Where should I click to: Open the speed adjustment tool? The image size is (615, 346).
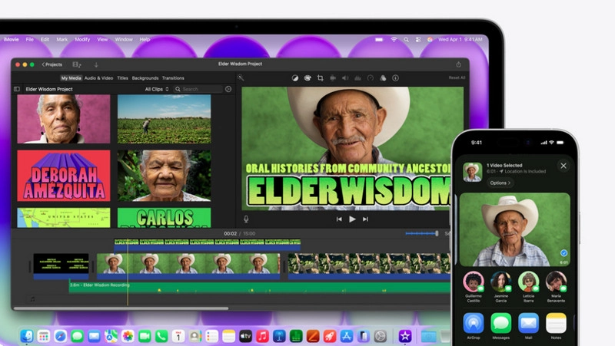coord(371,78)
